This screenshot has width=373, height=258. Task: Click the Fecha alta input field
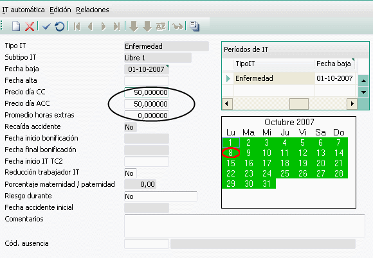147,81
